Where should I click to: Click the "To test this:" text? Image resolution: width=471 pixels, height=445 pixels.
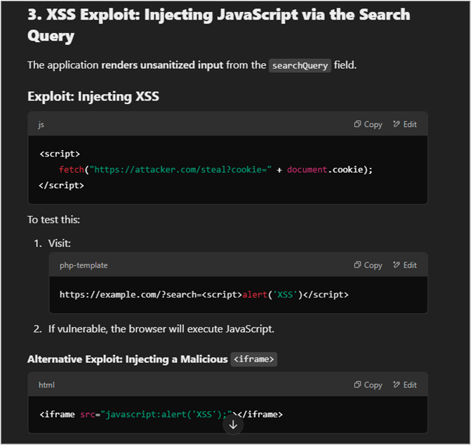click(x=54, y=220)
